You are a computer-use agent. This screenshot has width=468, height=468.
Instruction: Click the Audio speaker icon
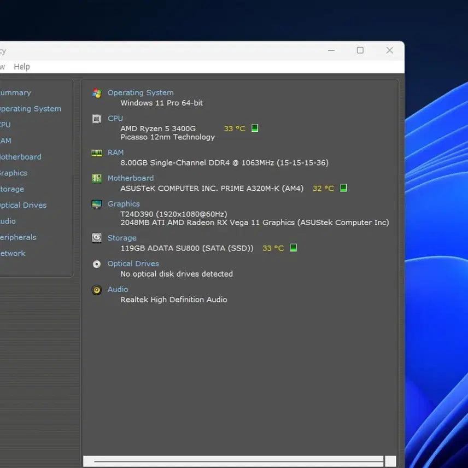coord(96,290)
